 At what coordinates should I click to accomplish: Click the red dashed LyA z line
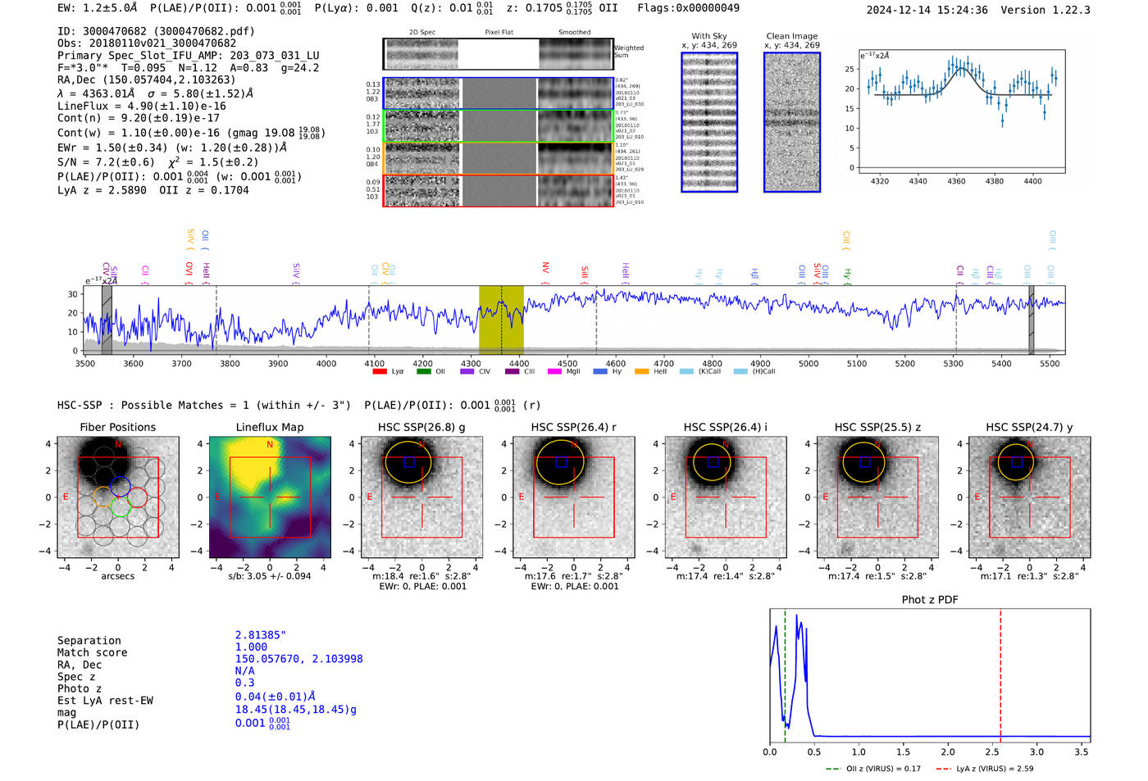1000,675
